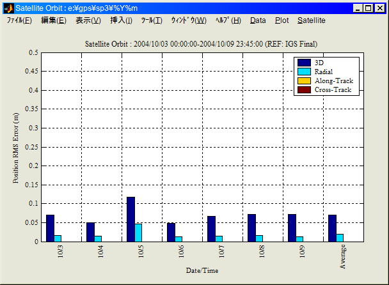The width and height of the screenshot is (389, 285).
Task: Open the Plot menu
Action: click(282, 20)
